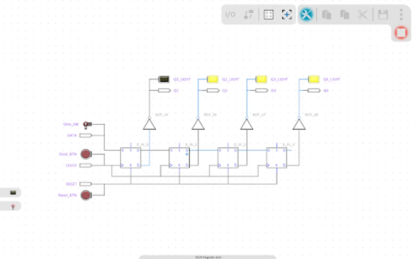Click the Reset_BTN text label
This screenshot has width=415, height=259.
click(67, 195)
